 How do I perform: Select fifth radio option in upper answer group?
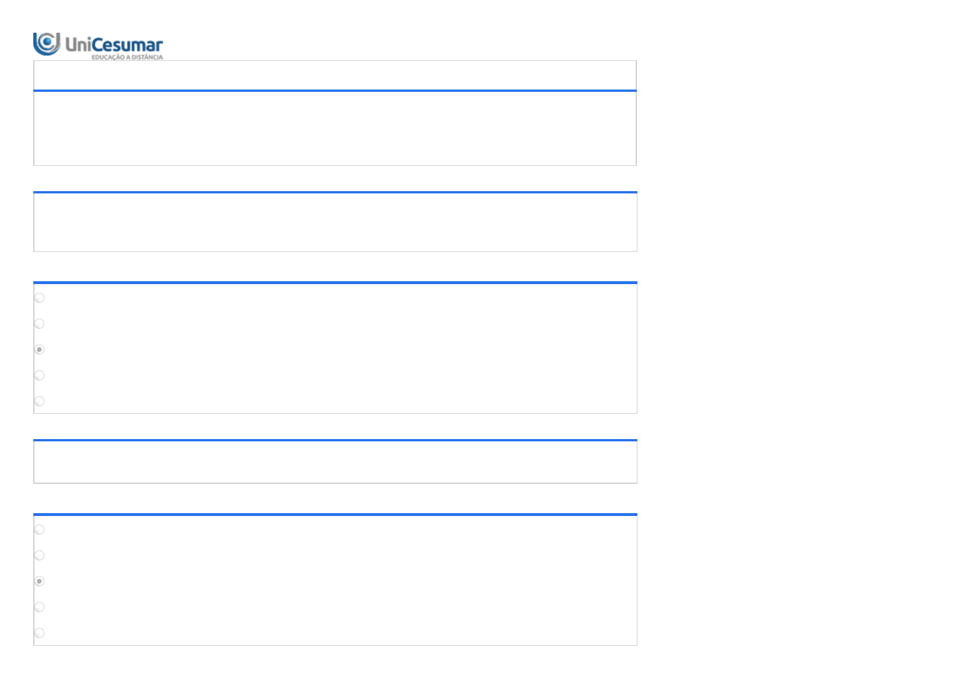[x=40, y=401]
